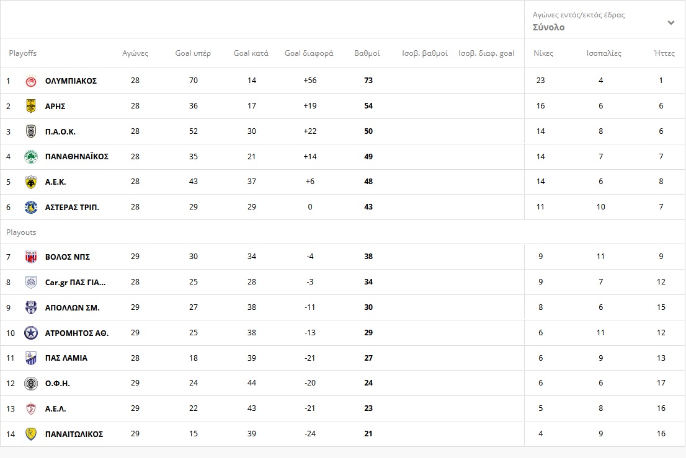Select Apollon Smyrnis points value 30
Screen dimensions: 686x458
tap(368, 307)
